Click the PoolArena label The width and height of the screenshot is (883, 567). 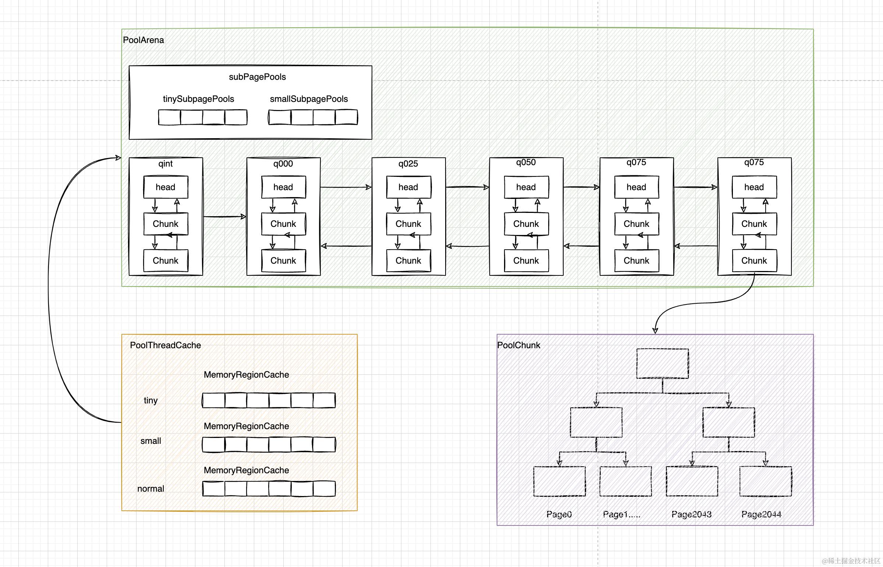tap(143, 40)
